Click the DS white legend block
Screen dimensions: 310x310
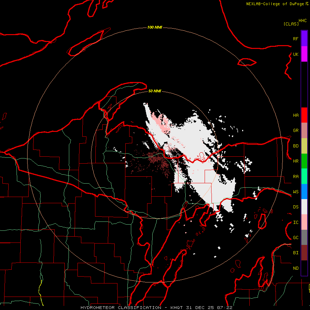(304, 207)
